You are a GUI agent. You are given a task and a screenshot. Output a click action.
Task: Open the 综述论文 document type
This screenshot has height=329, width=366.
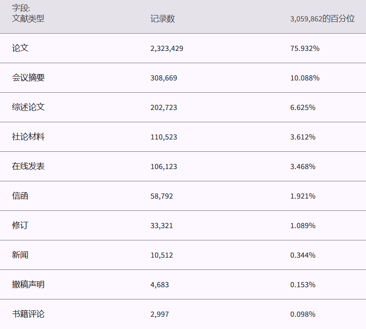28,107
